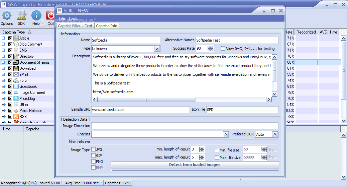348x187 pixels.
Task: Expand the Microblog tree node
Action: [x=3, y=99]
